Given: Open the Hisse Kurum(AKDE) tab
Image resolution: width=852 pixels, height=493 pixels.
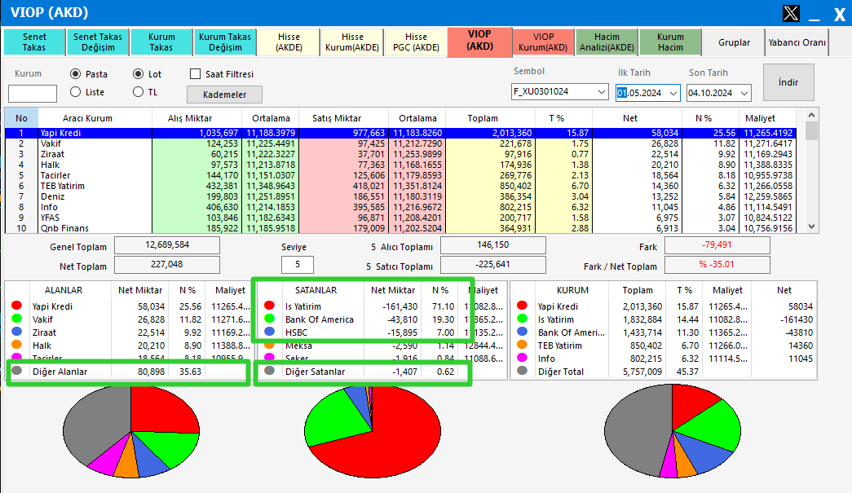Looking at the screenshot, I should tap(352, 42).
